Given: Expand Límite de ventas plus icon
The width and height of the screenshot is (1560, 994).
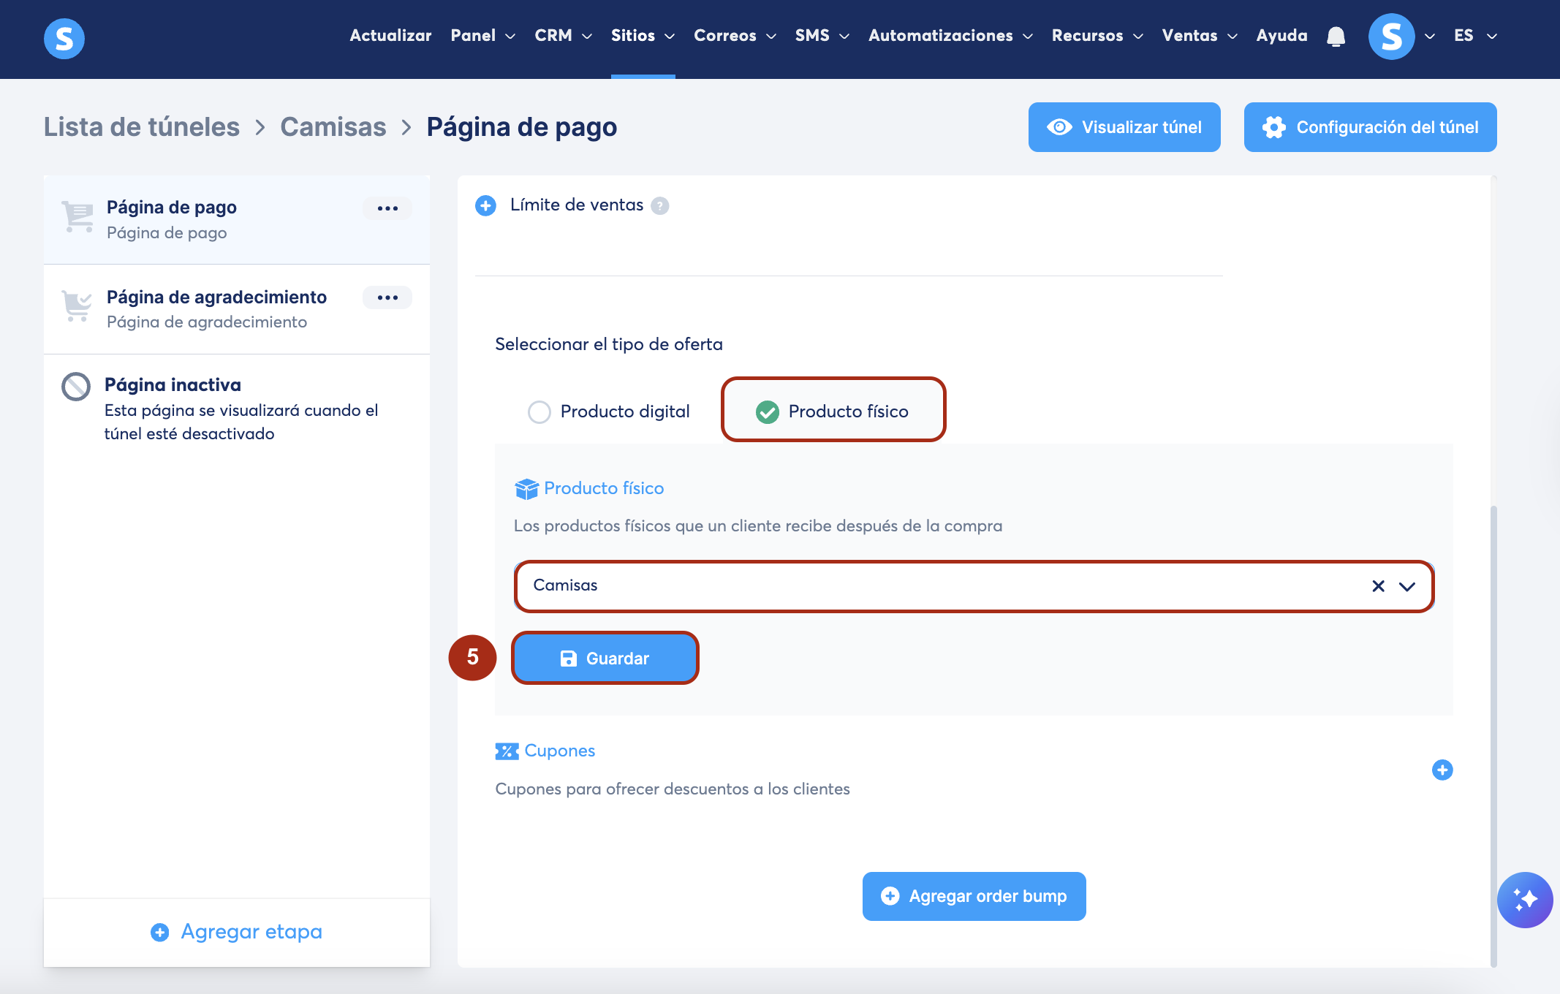Looking at the screenshot, I should [485, 206].
